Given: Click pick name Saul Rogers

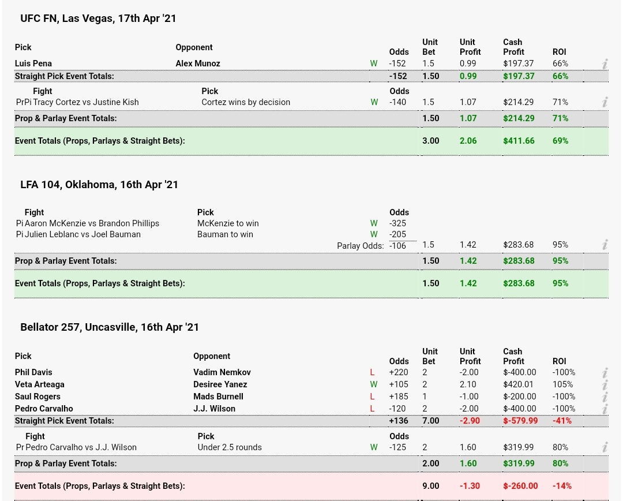Looking at the screenshot, I should point(37,397).
